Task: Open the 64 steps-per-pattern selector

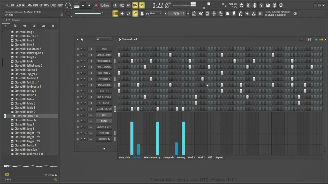Action: pos(309,39)
